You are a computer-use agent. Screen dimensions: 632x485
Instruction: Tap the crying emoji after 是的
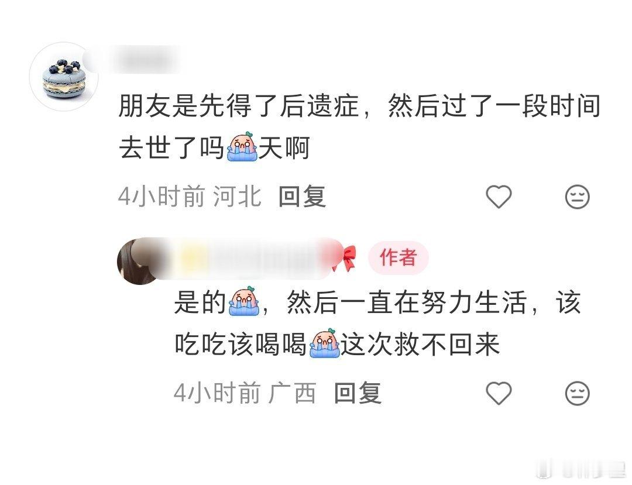[243, 301]
